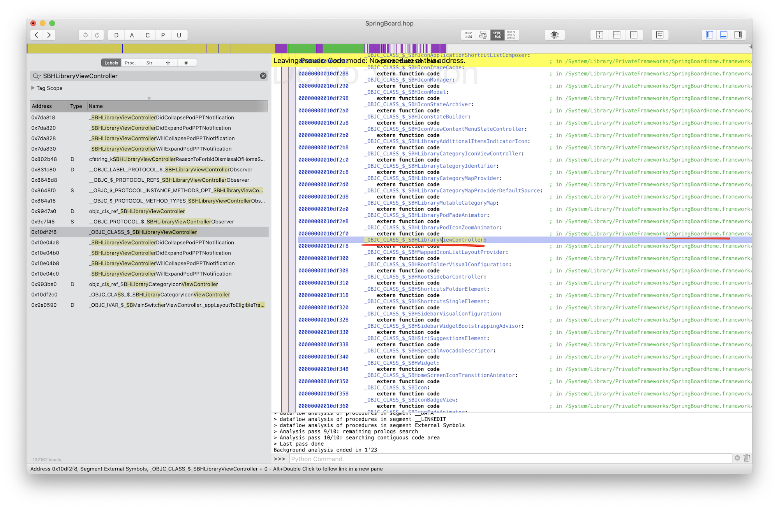The image size is (779, 509).
Task: Click the redo arrow button
Action: click(x=97, y=35)
